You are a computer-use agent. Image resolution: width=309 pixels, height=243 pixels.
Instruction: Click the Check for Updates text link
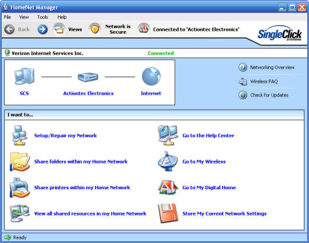[269, 95]
